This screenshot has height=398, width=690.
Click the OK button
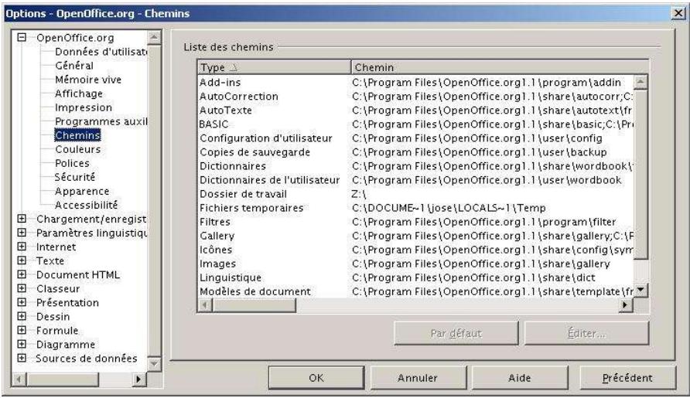coord(316,378)
